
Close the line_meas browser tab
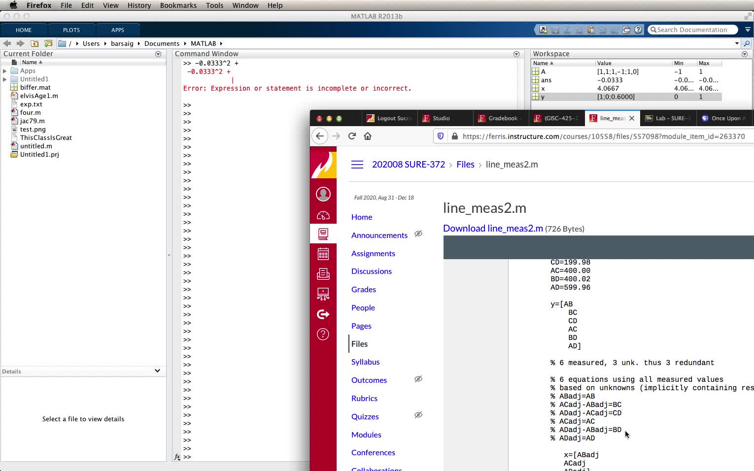632,118
